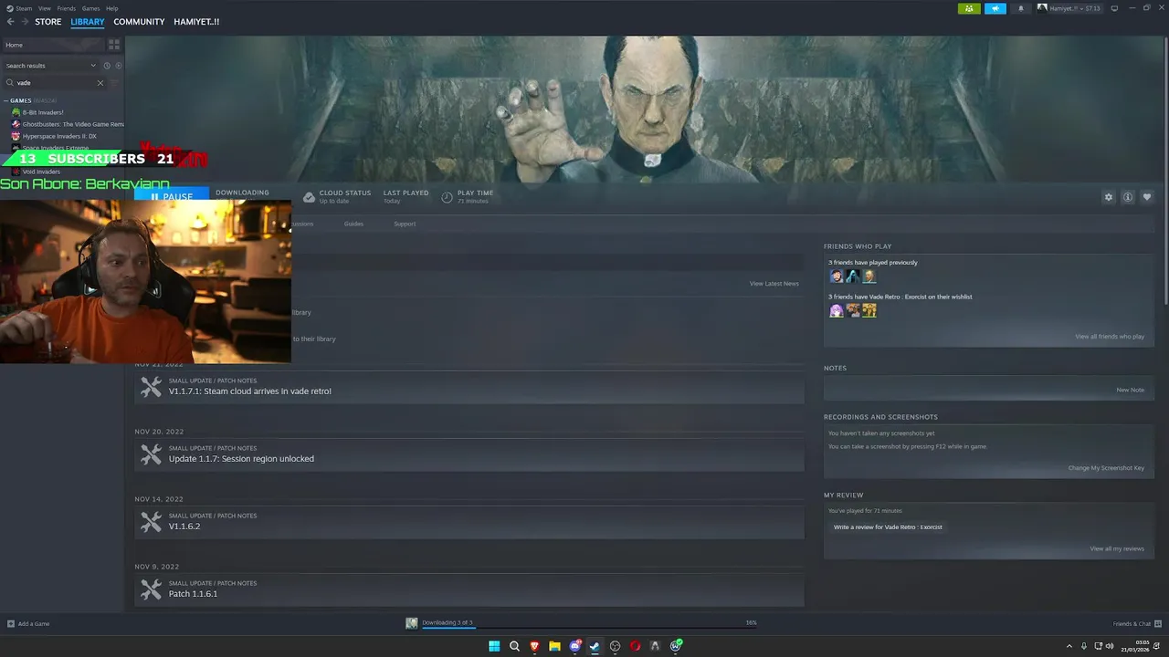Image resolution: width=1169 pixels, height=657 pixels.
Task: Open the Help menu
Action: (x=111, y=8)
